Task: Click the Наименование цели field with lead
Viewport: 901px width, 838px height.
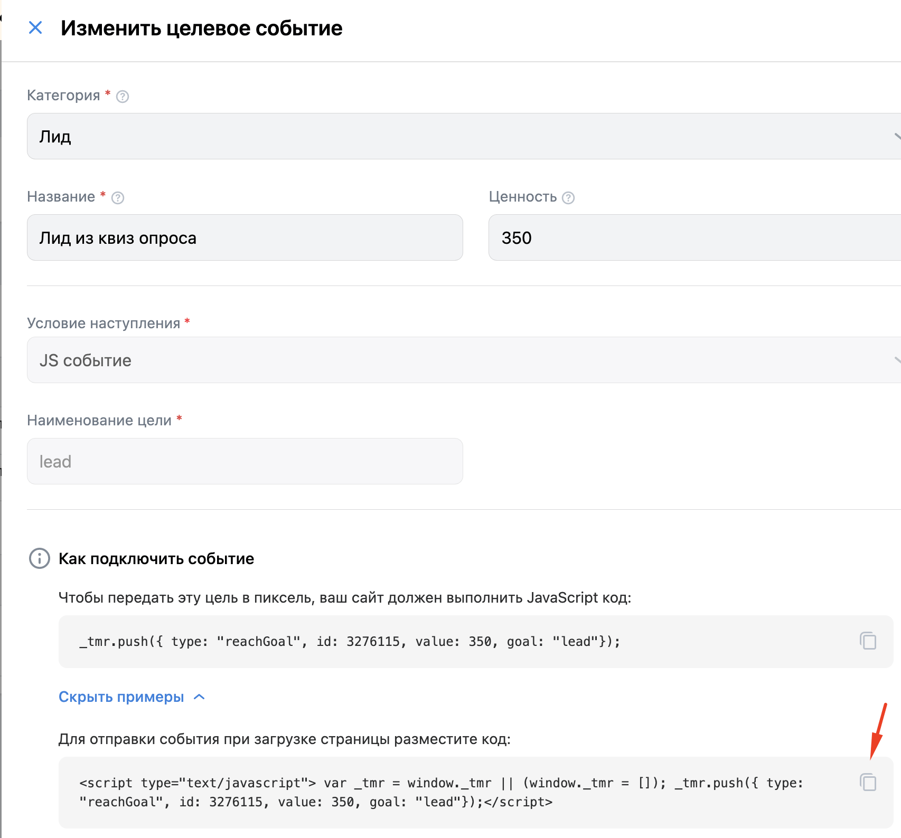Action: tap(245, 461)
